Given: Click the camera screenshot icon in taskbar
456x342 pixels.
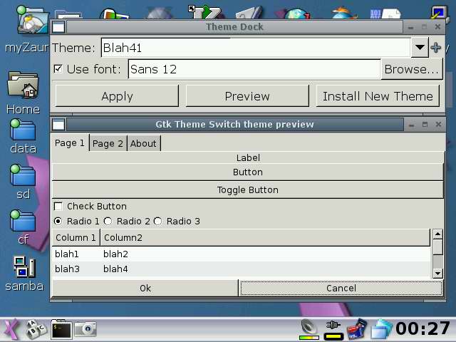Looking at the screenshot, I should tap(86, 329).
